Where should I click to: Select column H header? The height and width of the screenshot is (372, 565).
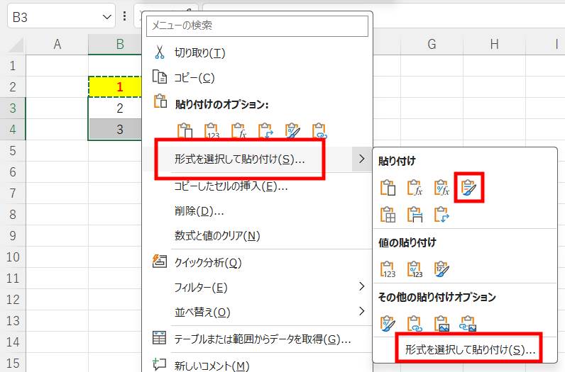coord(494,44)
